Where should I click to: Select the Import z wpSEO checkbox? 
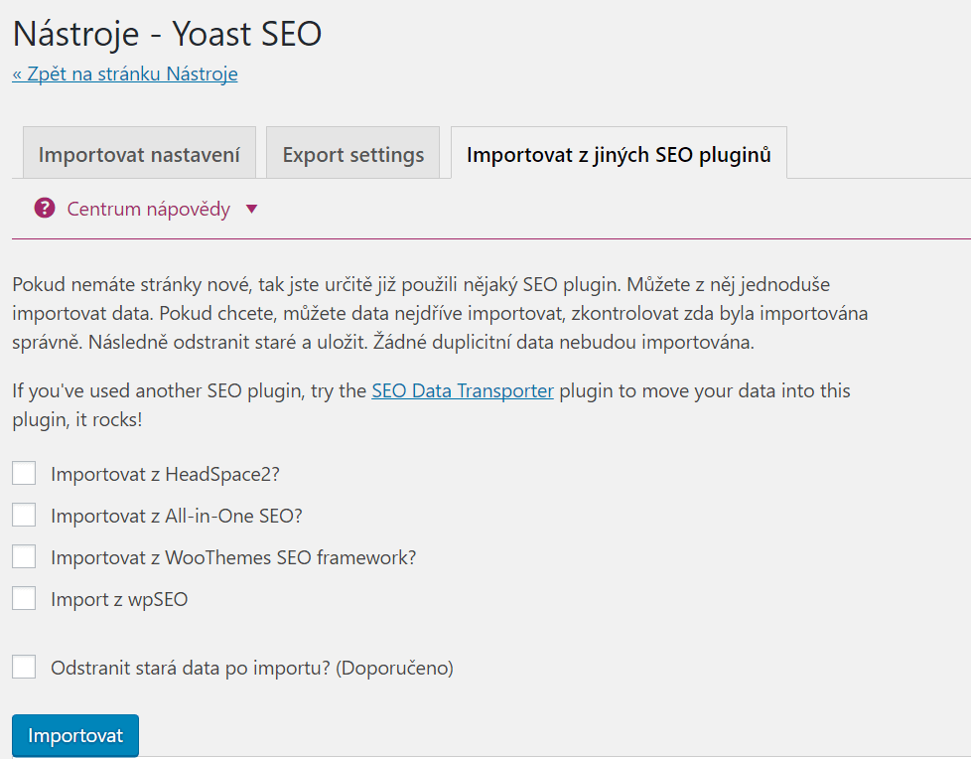tap(24, 598)
